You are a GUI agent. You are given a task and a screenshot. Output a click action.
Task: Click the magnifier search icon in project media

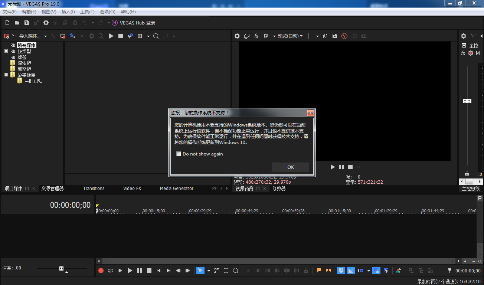pyautogui.click(x=156, y=36)
